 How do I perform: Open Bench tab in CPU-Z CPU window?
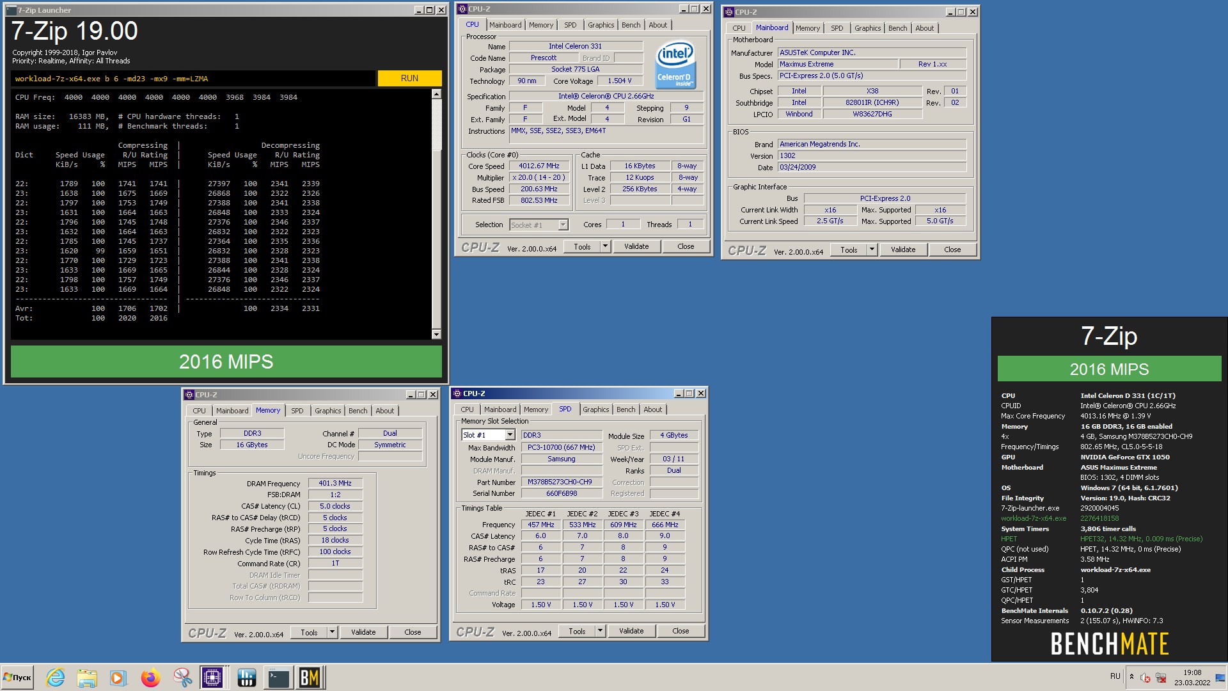(631, 25)
